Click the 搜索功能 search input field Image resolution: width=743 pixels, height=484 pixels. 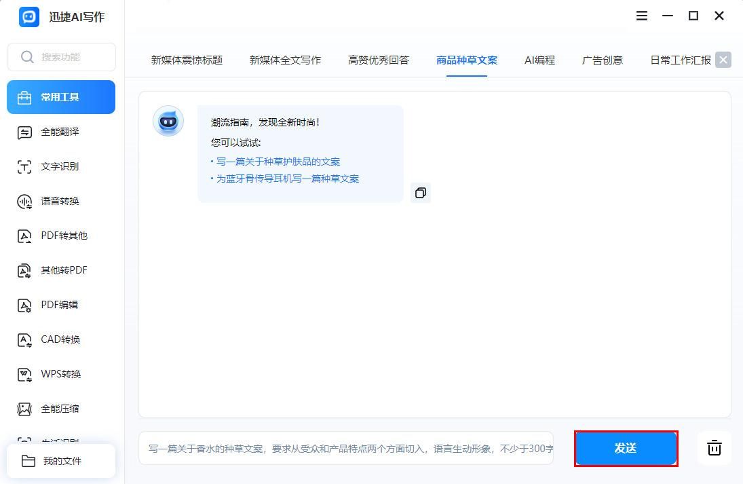(x=62, y=57)
